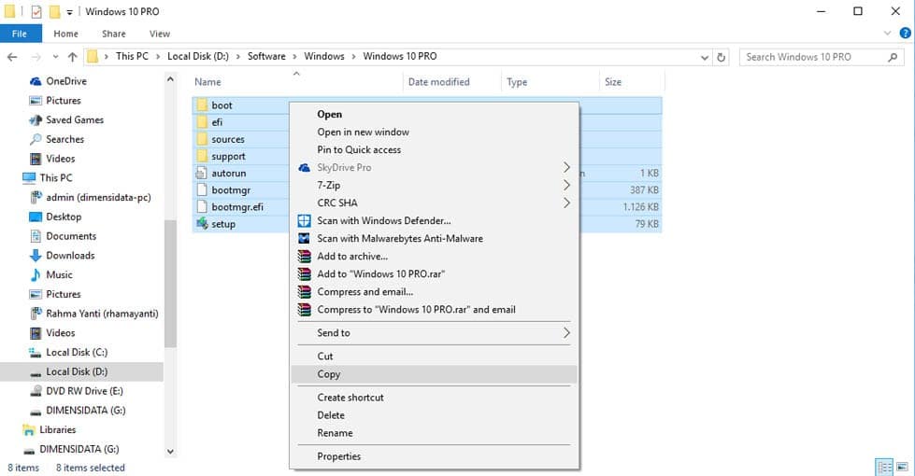
Task: Click Open at top of context menu
Action: (x=434, y=114)
